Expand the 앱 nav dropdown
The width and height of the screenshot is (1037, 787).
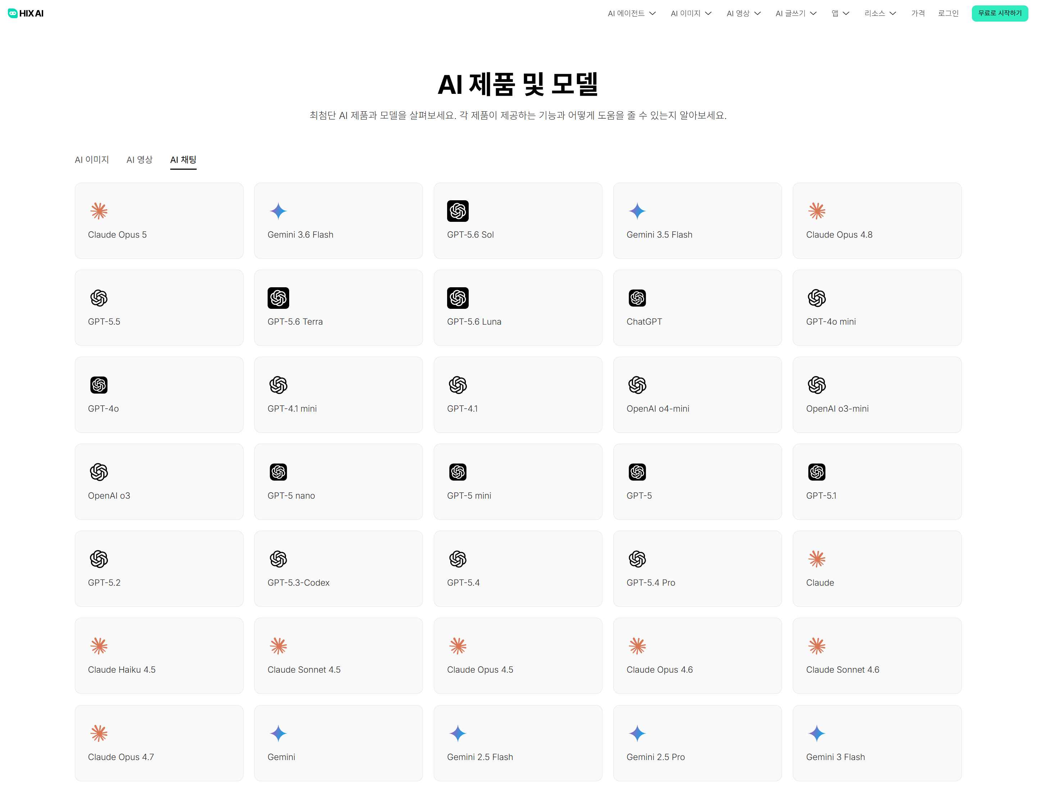840,13
